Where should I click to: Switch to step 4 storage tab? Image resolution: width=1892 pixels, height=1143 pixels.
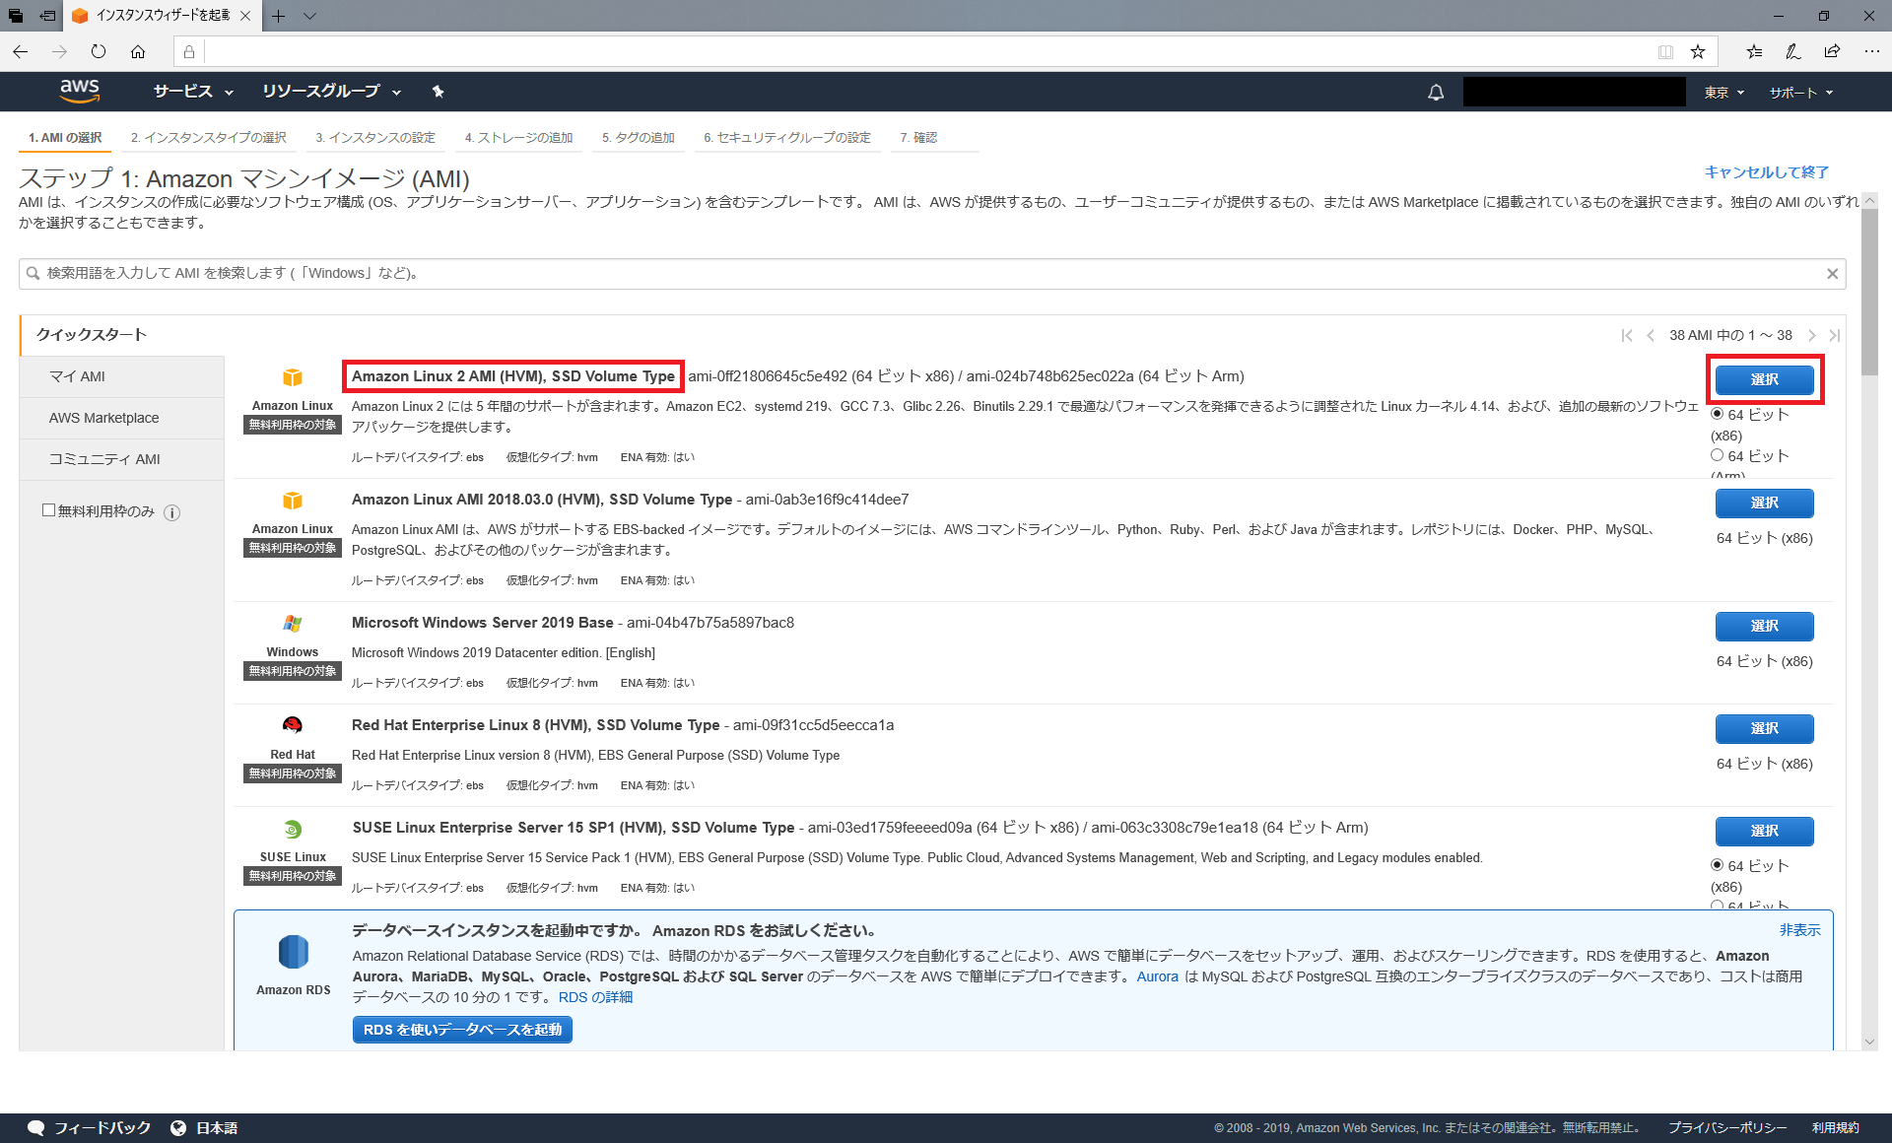(x=519, y=138)
